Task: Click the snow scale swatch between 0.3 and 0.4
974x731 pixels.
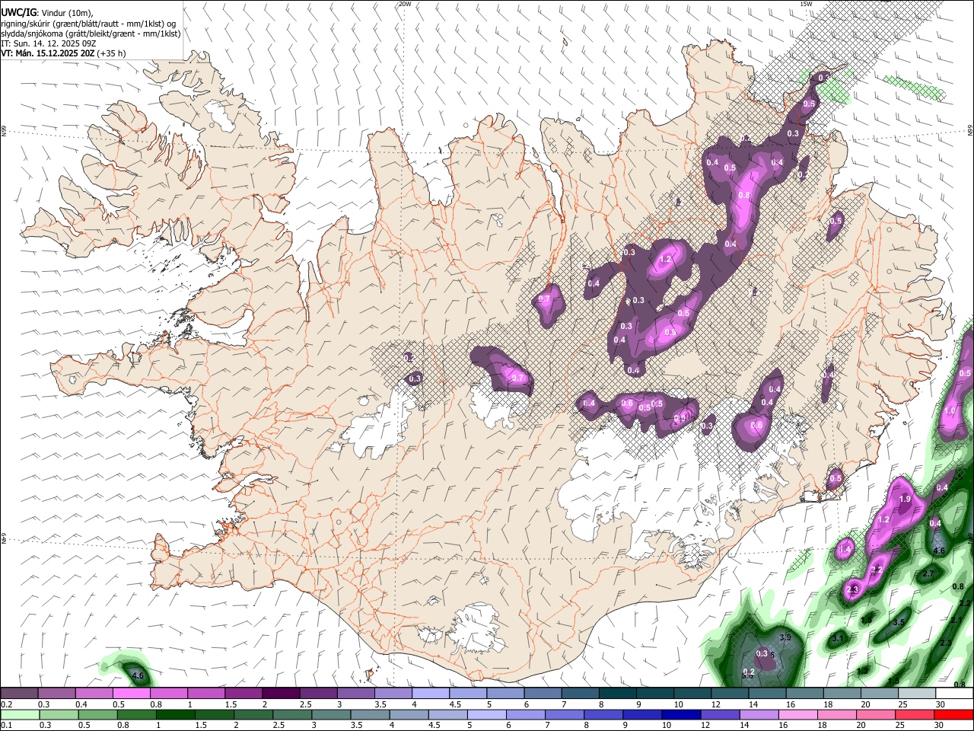Action: (56, 694)
